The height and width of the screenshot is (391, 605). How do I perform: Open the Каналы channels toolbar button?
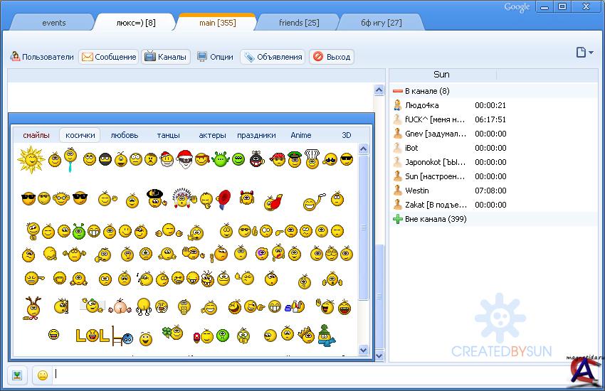point(166,57)
